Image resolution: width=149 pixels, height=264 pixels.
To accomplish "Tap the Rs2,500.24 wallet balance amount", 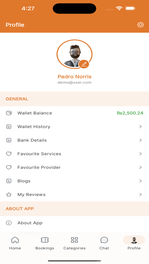I will point(130,113).
